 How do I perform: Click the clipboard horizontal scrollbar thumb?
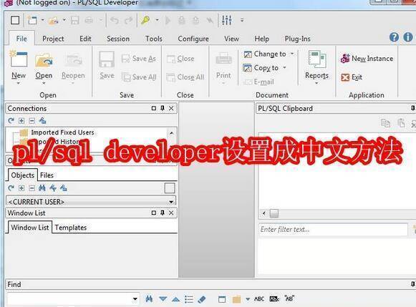pyautogui.click(x=274, y=213)
